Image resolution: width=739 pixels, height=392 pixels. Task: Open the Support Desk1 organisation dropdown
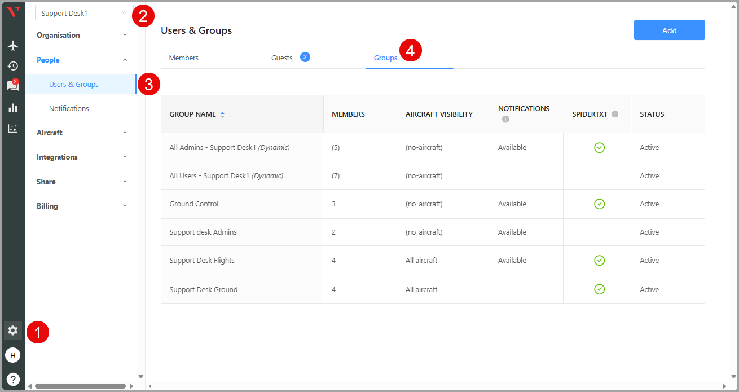pos(84,13)
